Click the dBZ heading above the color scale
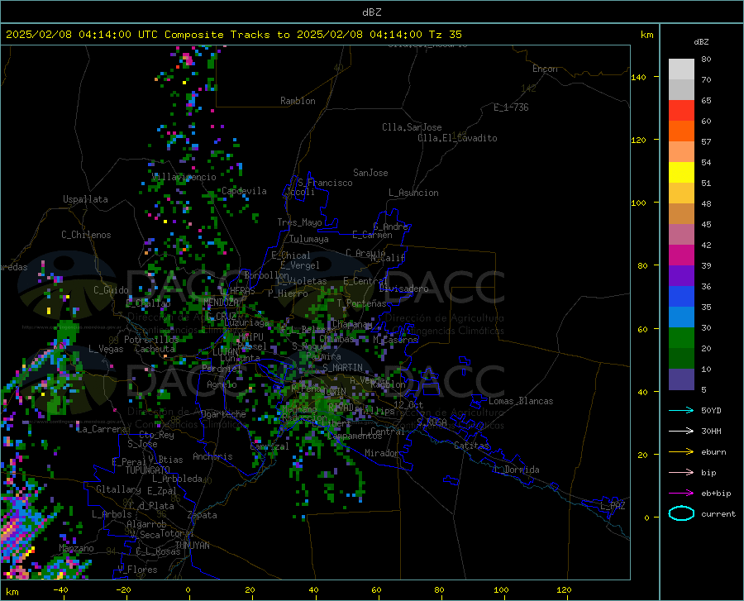 coord(701,41)
